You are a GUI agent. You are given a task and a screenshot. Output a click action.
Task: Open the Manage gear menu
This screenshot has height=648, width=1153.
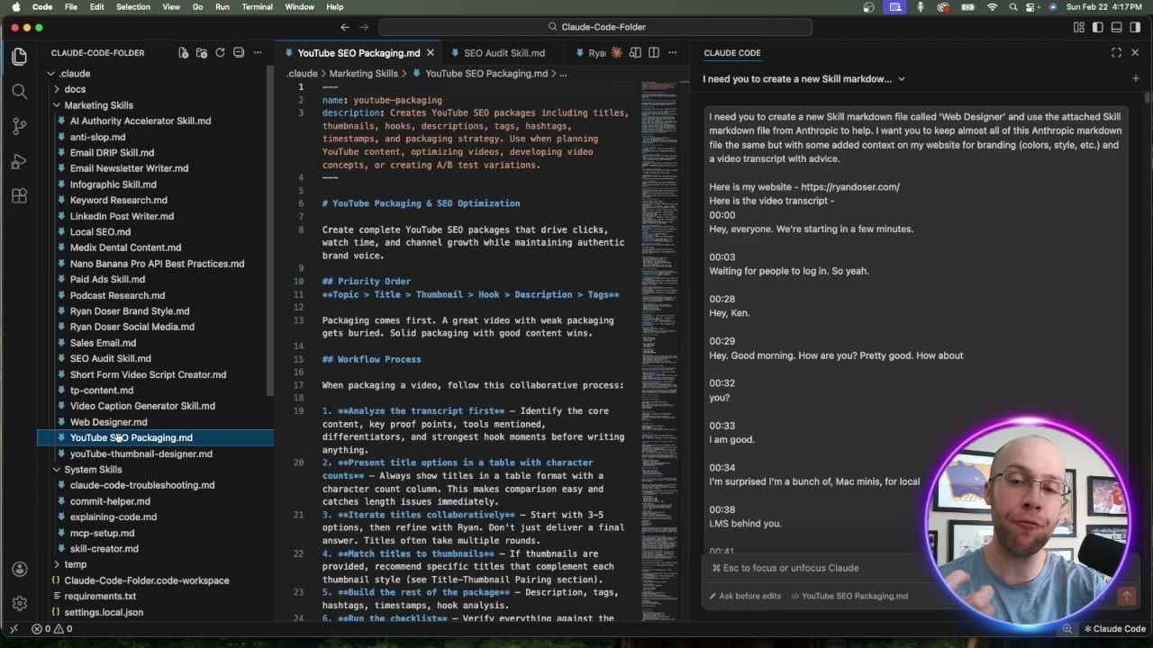(x=19, y=603)
